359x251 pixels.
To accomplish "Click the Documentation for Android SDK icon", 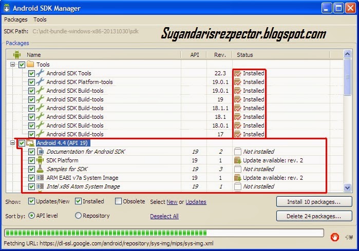I will coord(40,152).
